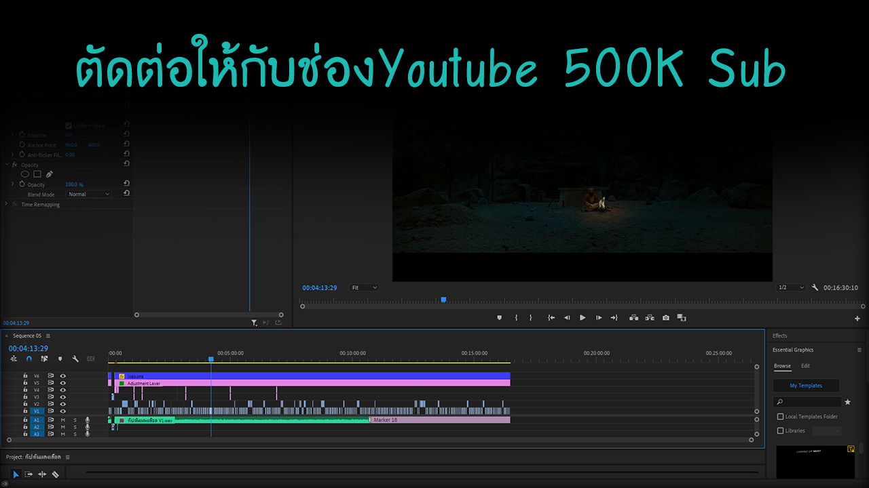Go to In point button
The width and height of the screenshot is (869, 488).
pos(551,317)
